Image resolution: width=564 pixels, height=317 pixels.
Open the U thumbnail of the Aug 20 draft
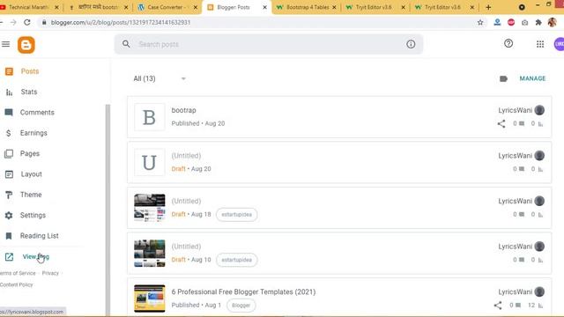pos(150,162)
